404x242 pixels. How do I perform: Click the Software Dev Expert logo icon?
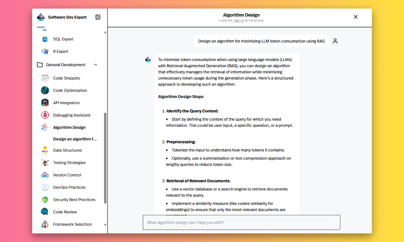41,17
